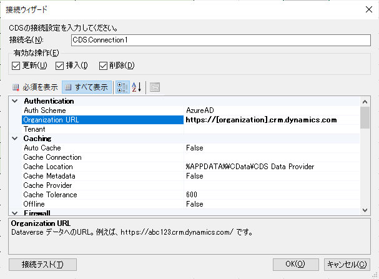379x279 pixels.
Task: Click the Authentication category heading
Action: (49, 101)
